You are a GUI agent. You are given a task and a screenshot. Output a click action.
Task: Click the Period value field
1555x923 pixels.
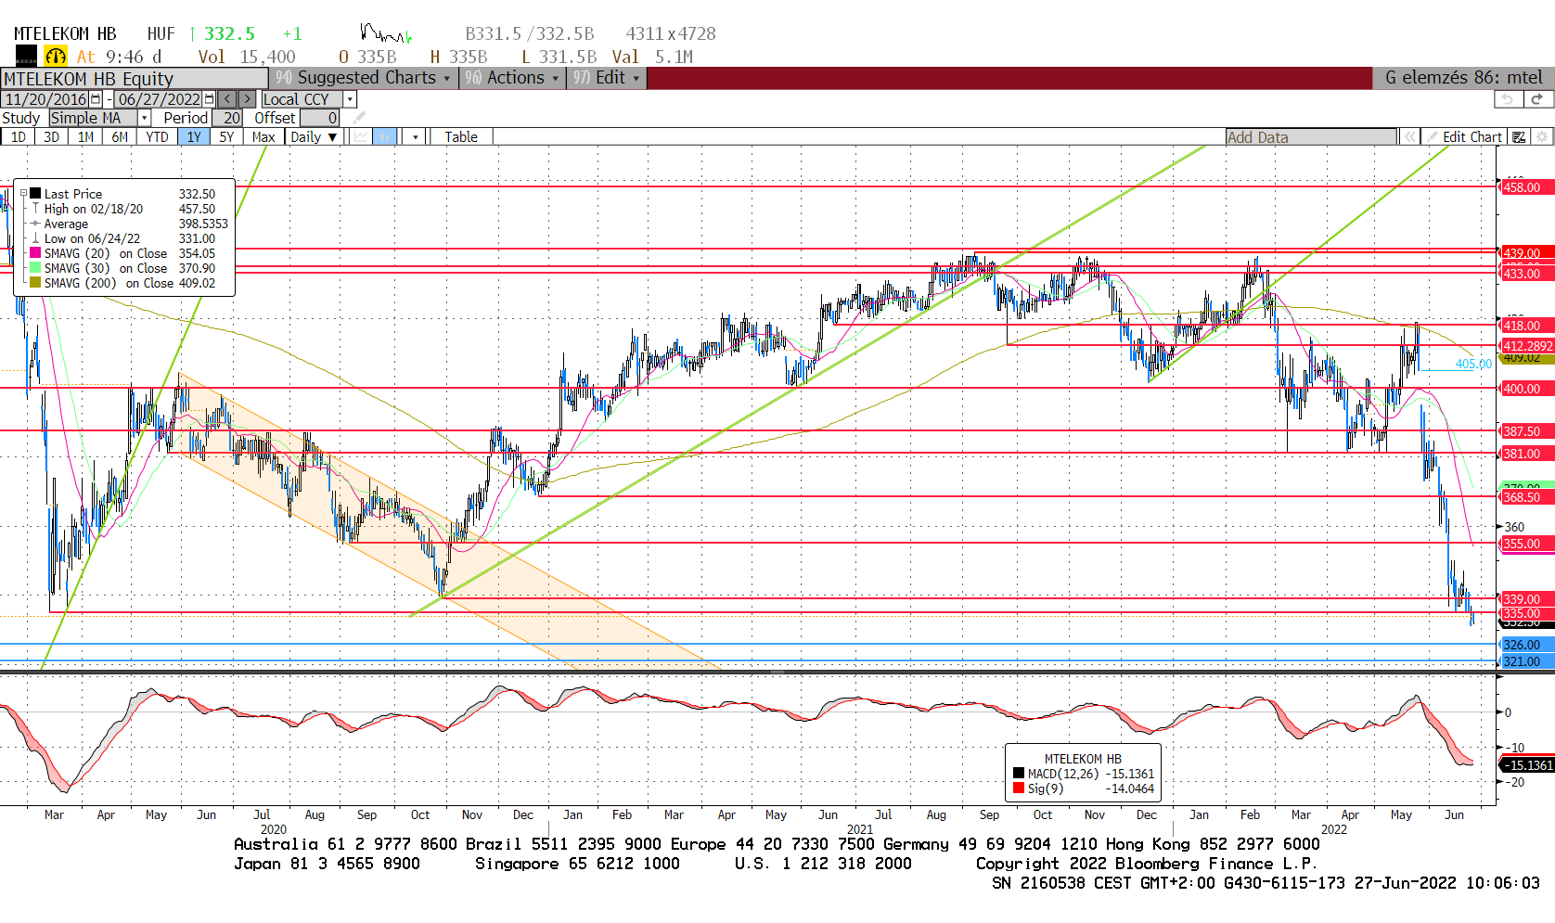pos(227,118)
